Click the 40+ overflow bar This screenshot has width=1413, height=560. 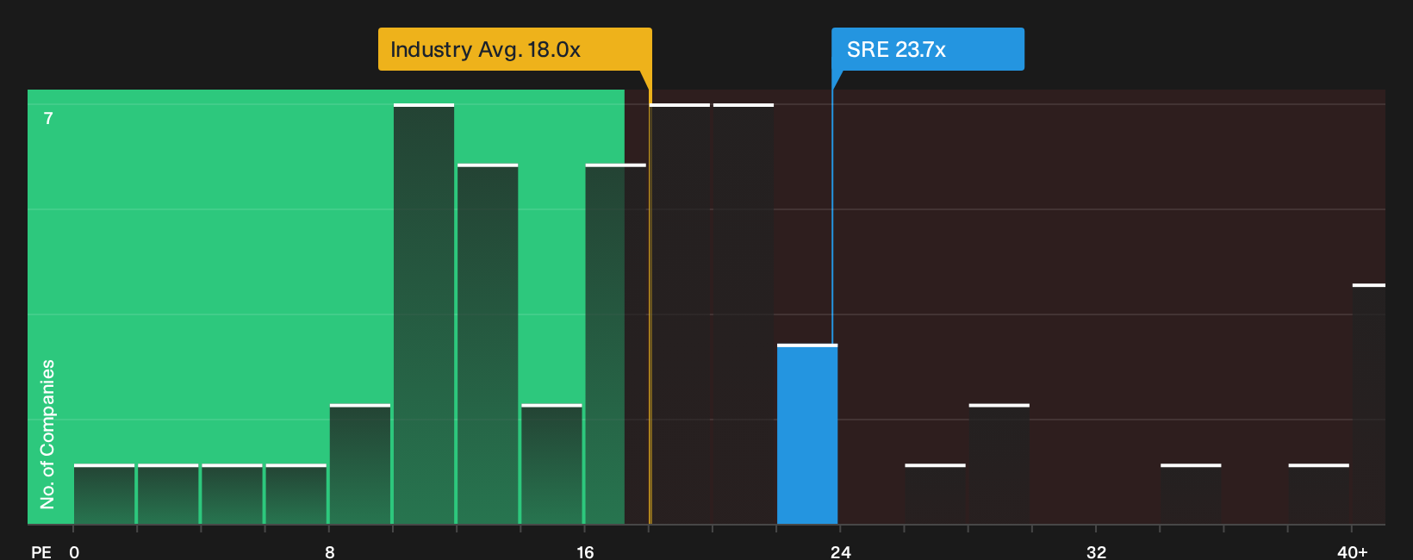(x=1368, y=404)
